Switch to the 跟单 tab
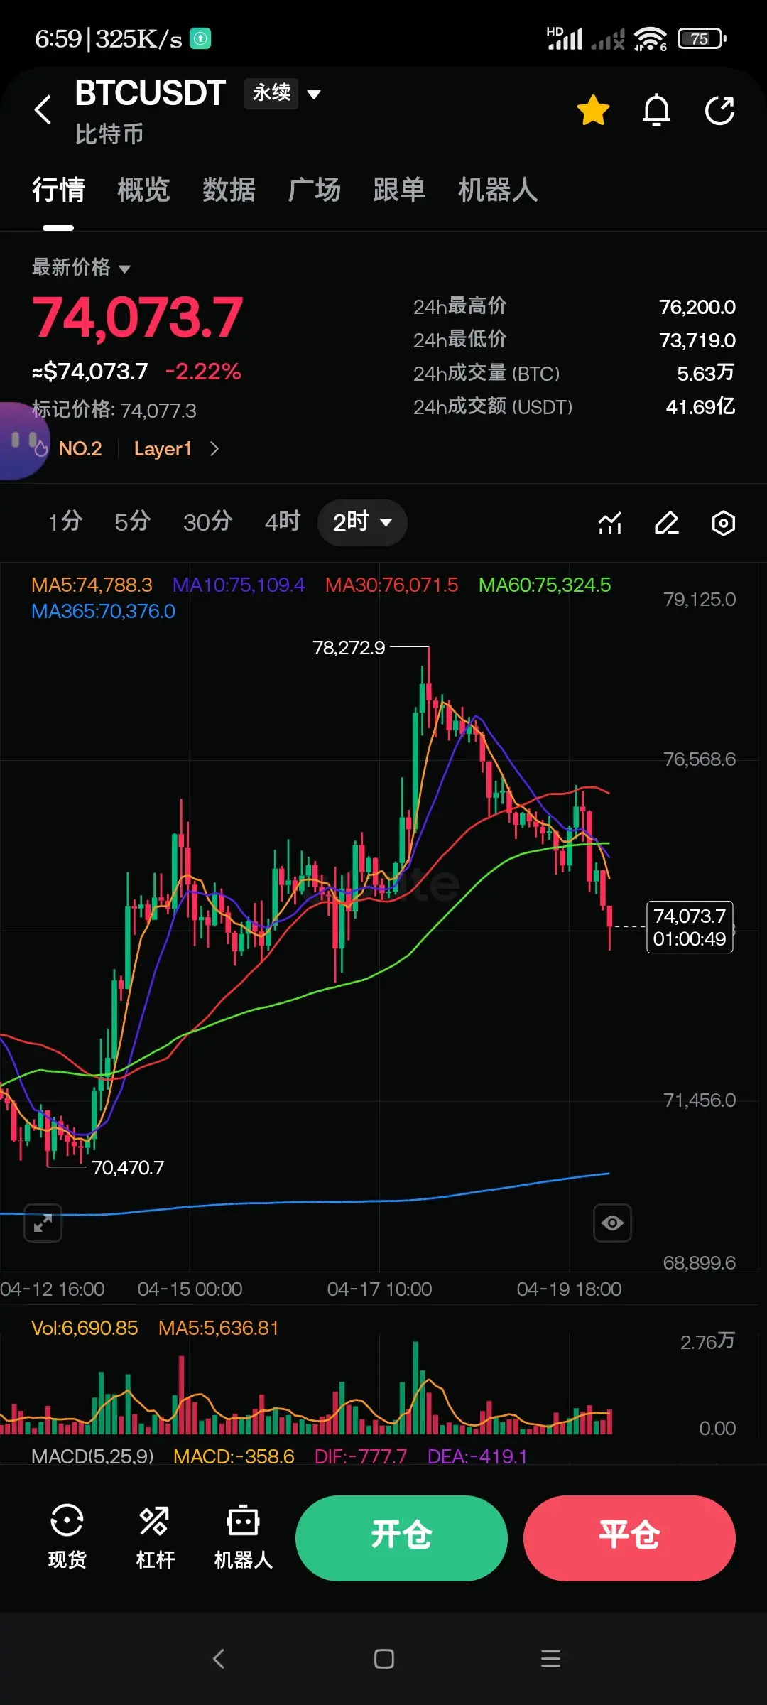Screen dimensions: 767x1705 (x=399, y=190)
